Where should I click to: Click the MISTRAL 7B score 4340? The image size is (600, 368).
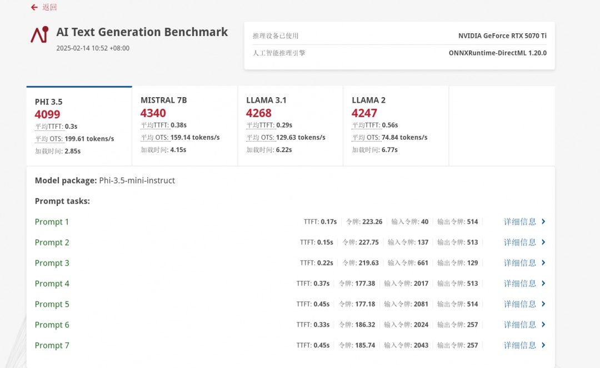pos(153,113)
